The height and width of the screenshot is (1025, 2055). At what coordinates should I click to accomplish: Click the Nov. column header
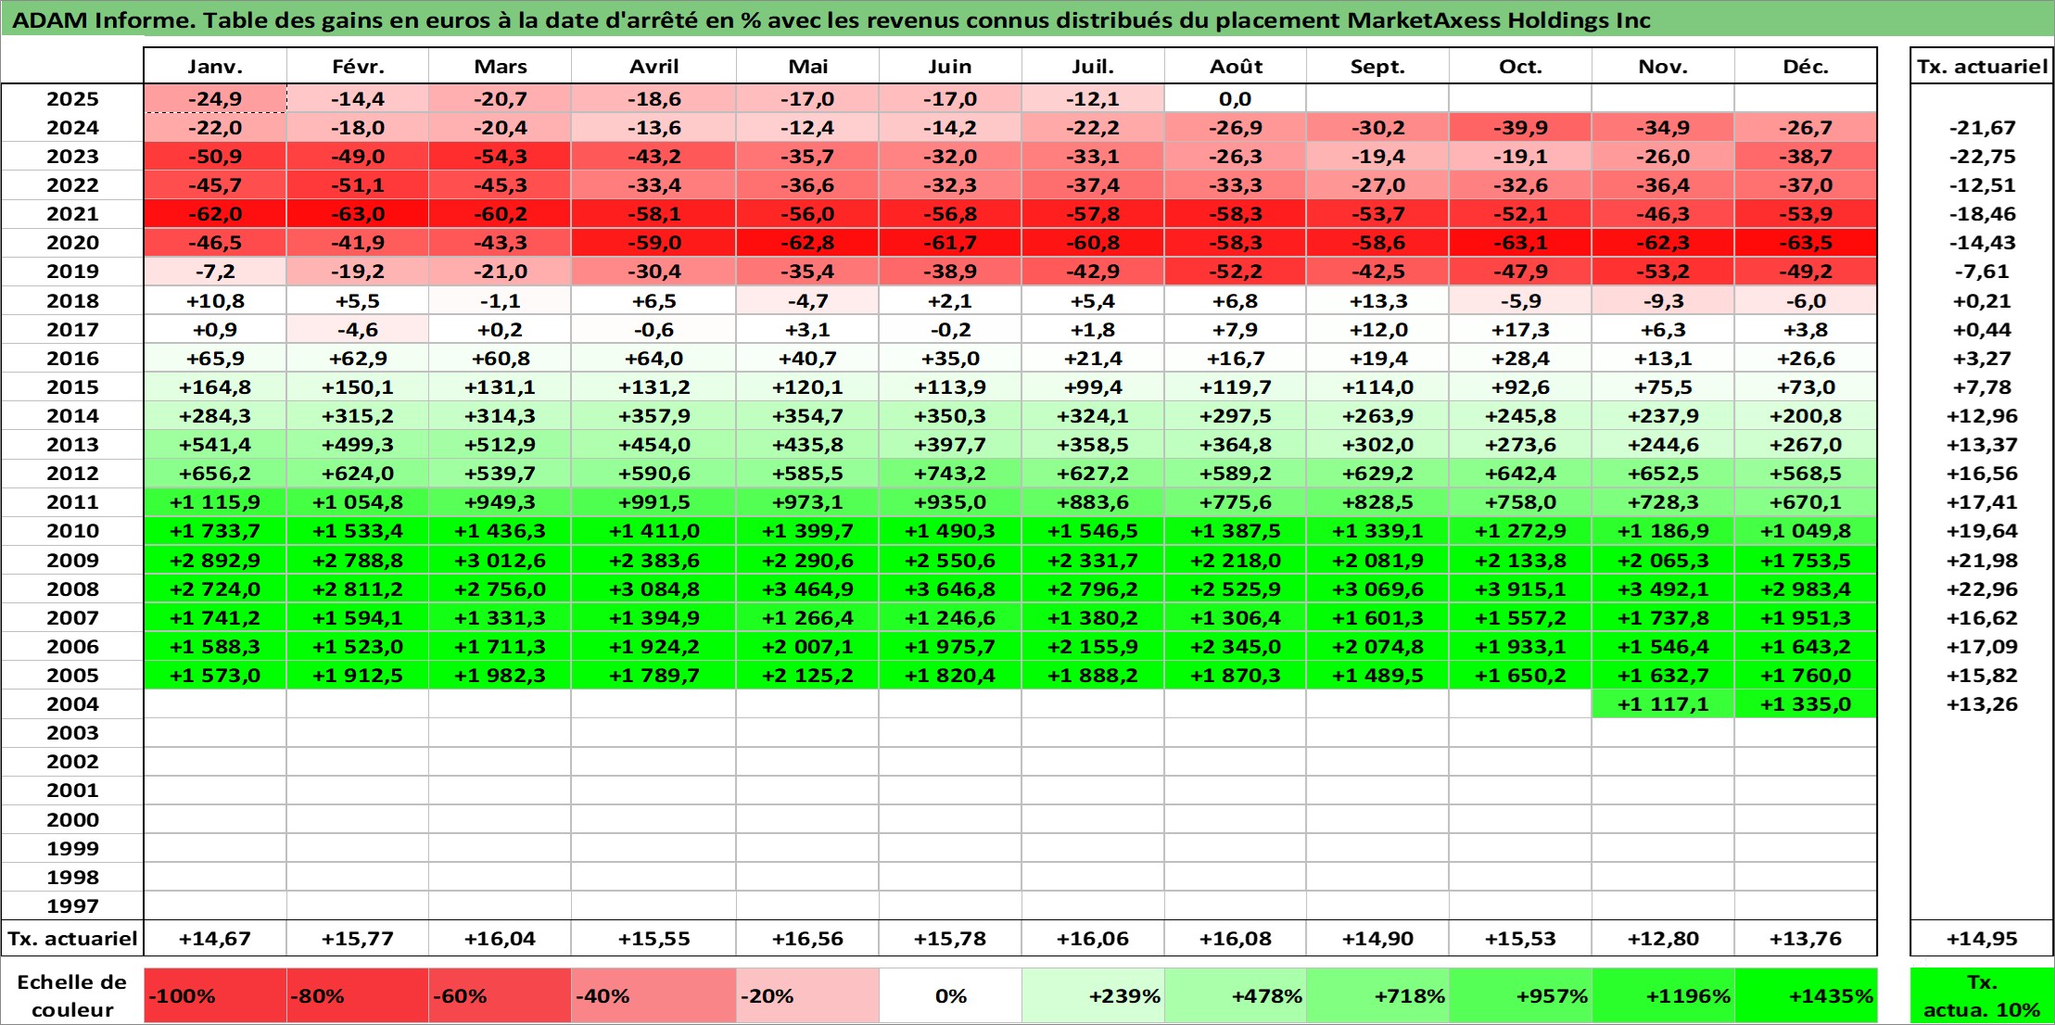pyautogui.click(x=1663, y=66)
